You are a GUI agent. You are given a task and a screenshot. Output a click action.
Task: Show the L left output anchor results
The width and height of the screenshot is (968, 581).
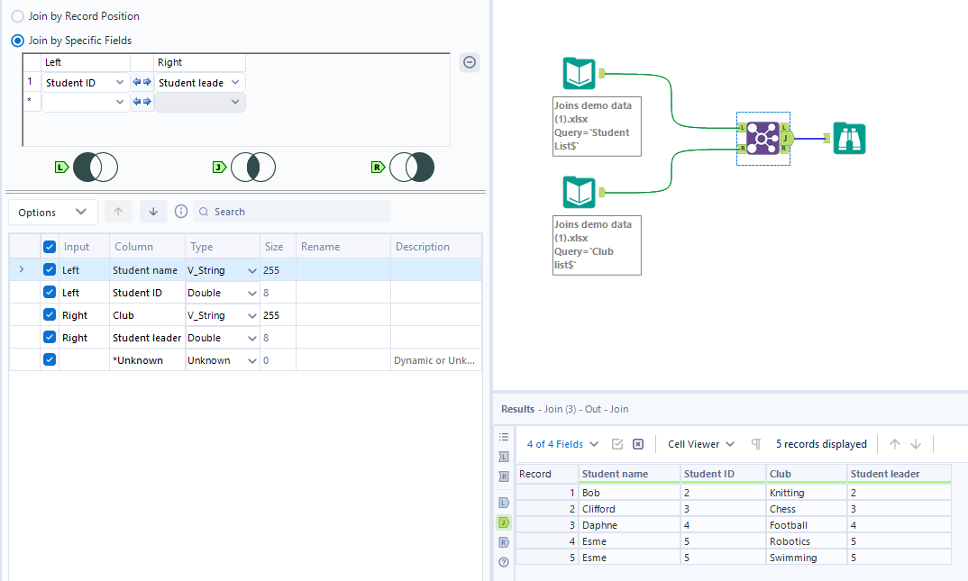pos(504,502)
